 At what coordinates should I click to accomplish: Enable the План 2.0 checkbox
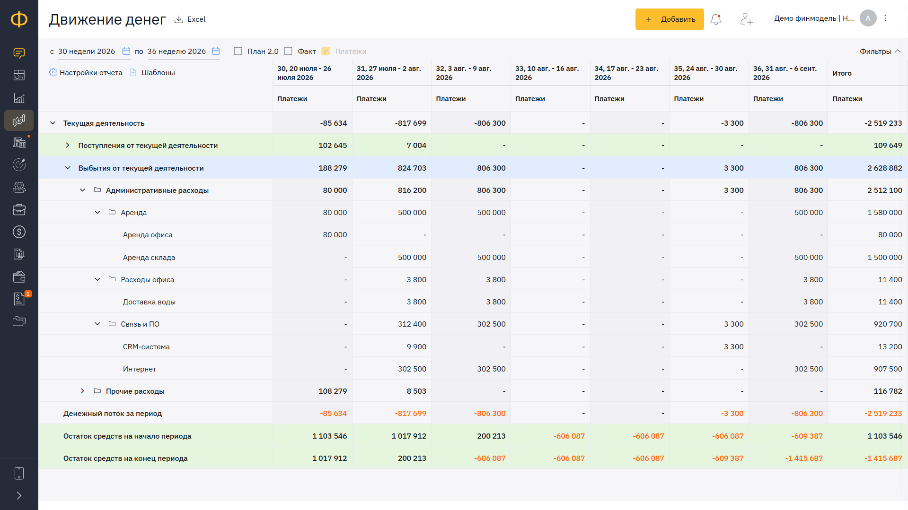[x=238, y=51]
